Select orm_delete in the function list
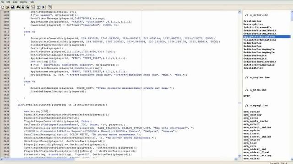This screenshot has width=293, height=164. click(251, 140)
